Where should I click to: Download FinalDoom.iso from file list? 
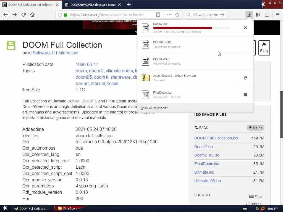click(x=207, y=164)
